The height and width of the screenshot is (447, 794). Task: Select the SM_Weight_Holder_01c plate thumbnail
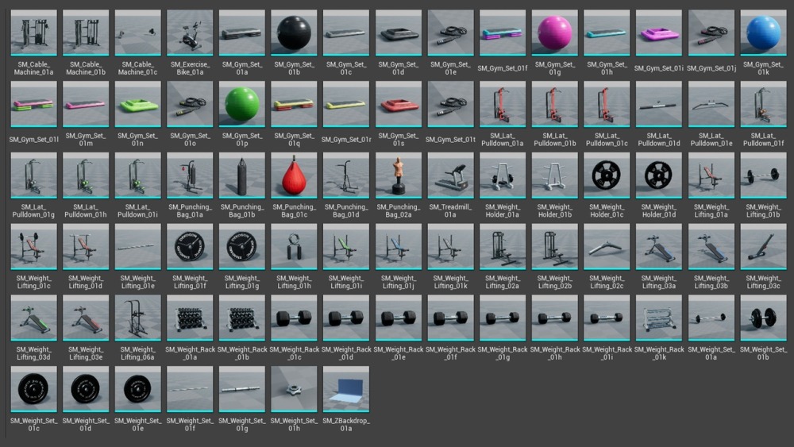click(607, 175)
